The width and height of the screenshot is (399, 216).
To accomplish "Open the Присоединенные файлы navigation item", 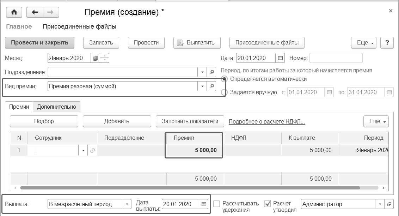I will 79,26.
